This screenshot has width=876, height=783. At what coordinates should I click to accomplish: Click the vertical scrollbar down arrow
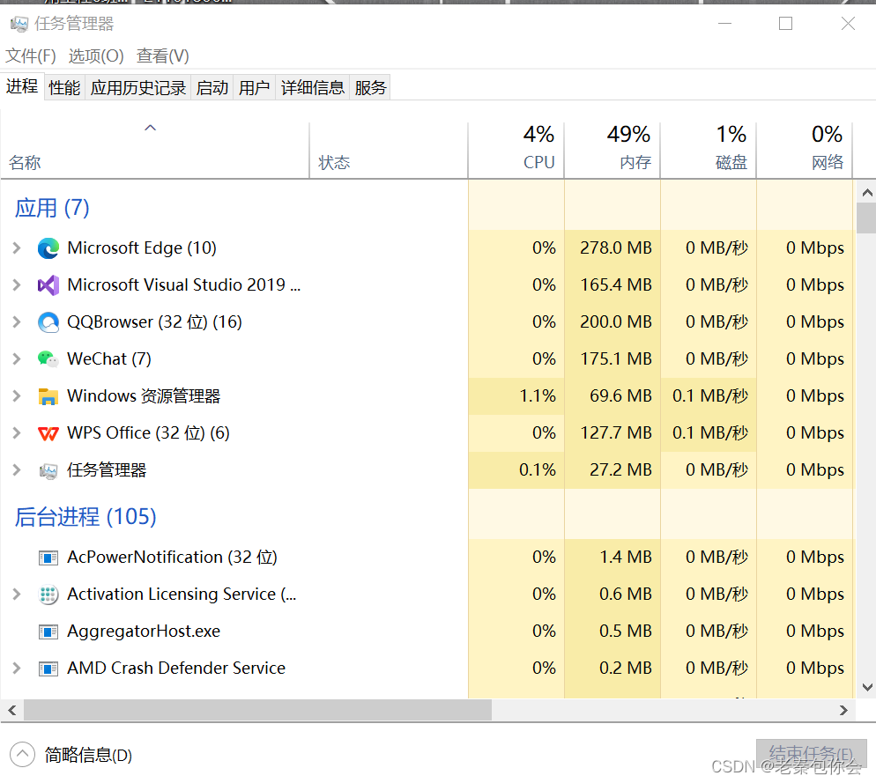click(x=866, y=687)
